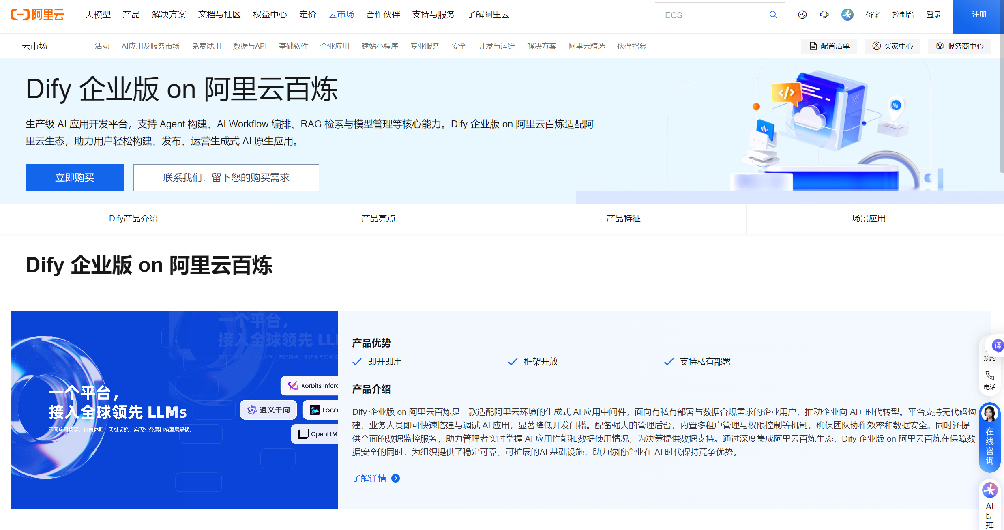Open 数据与API category
The image size is (1004, 530).
tap(250, 46)
